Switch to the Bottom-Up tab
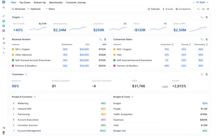 click(40, 2)
